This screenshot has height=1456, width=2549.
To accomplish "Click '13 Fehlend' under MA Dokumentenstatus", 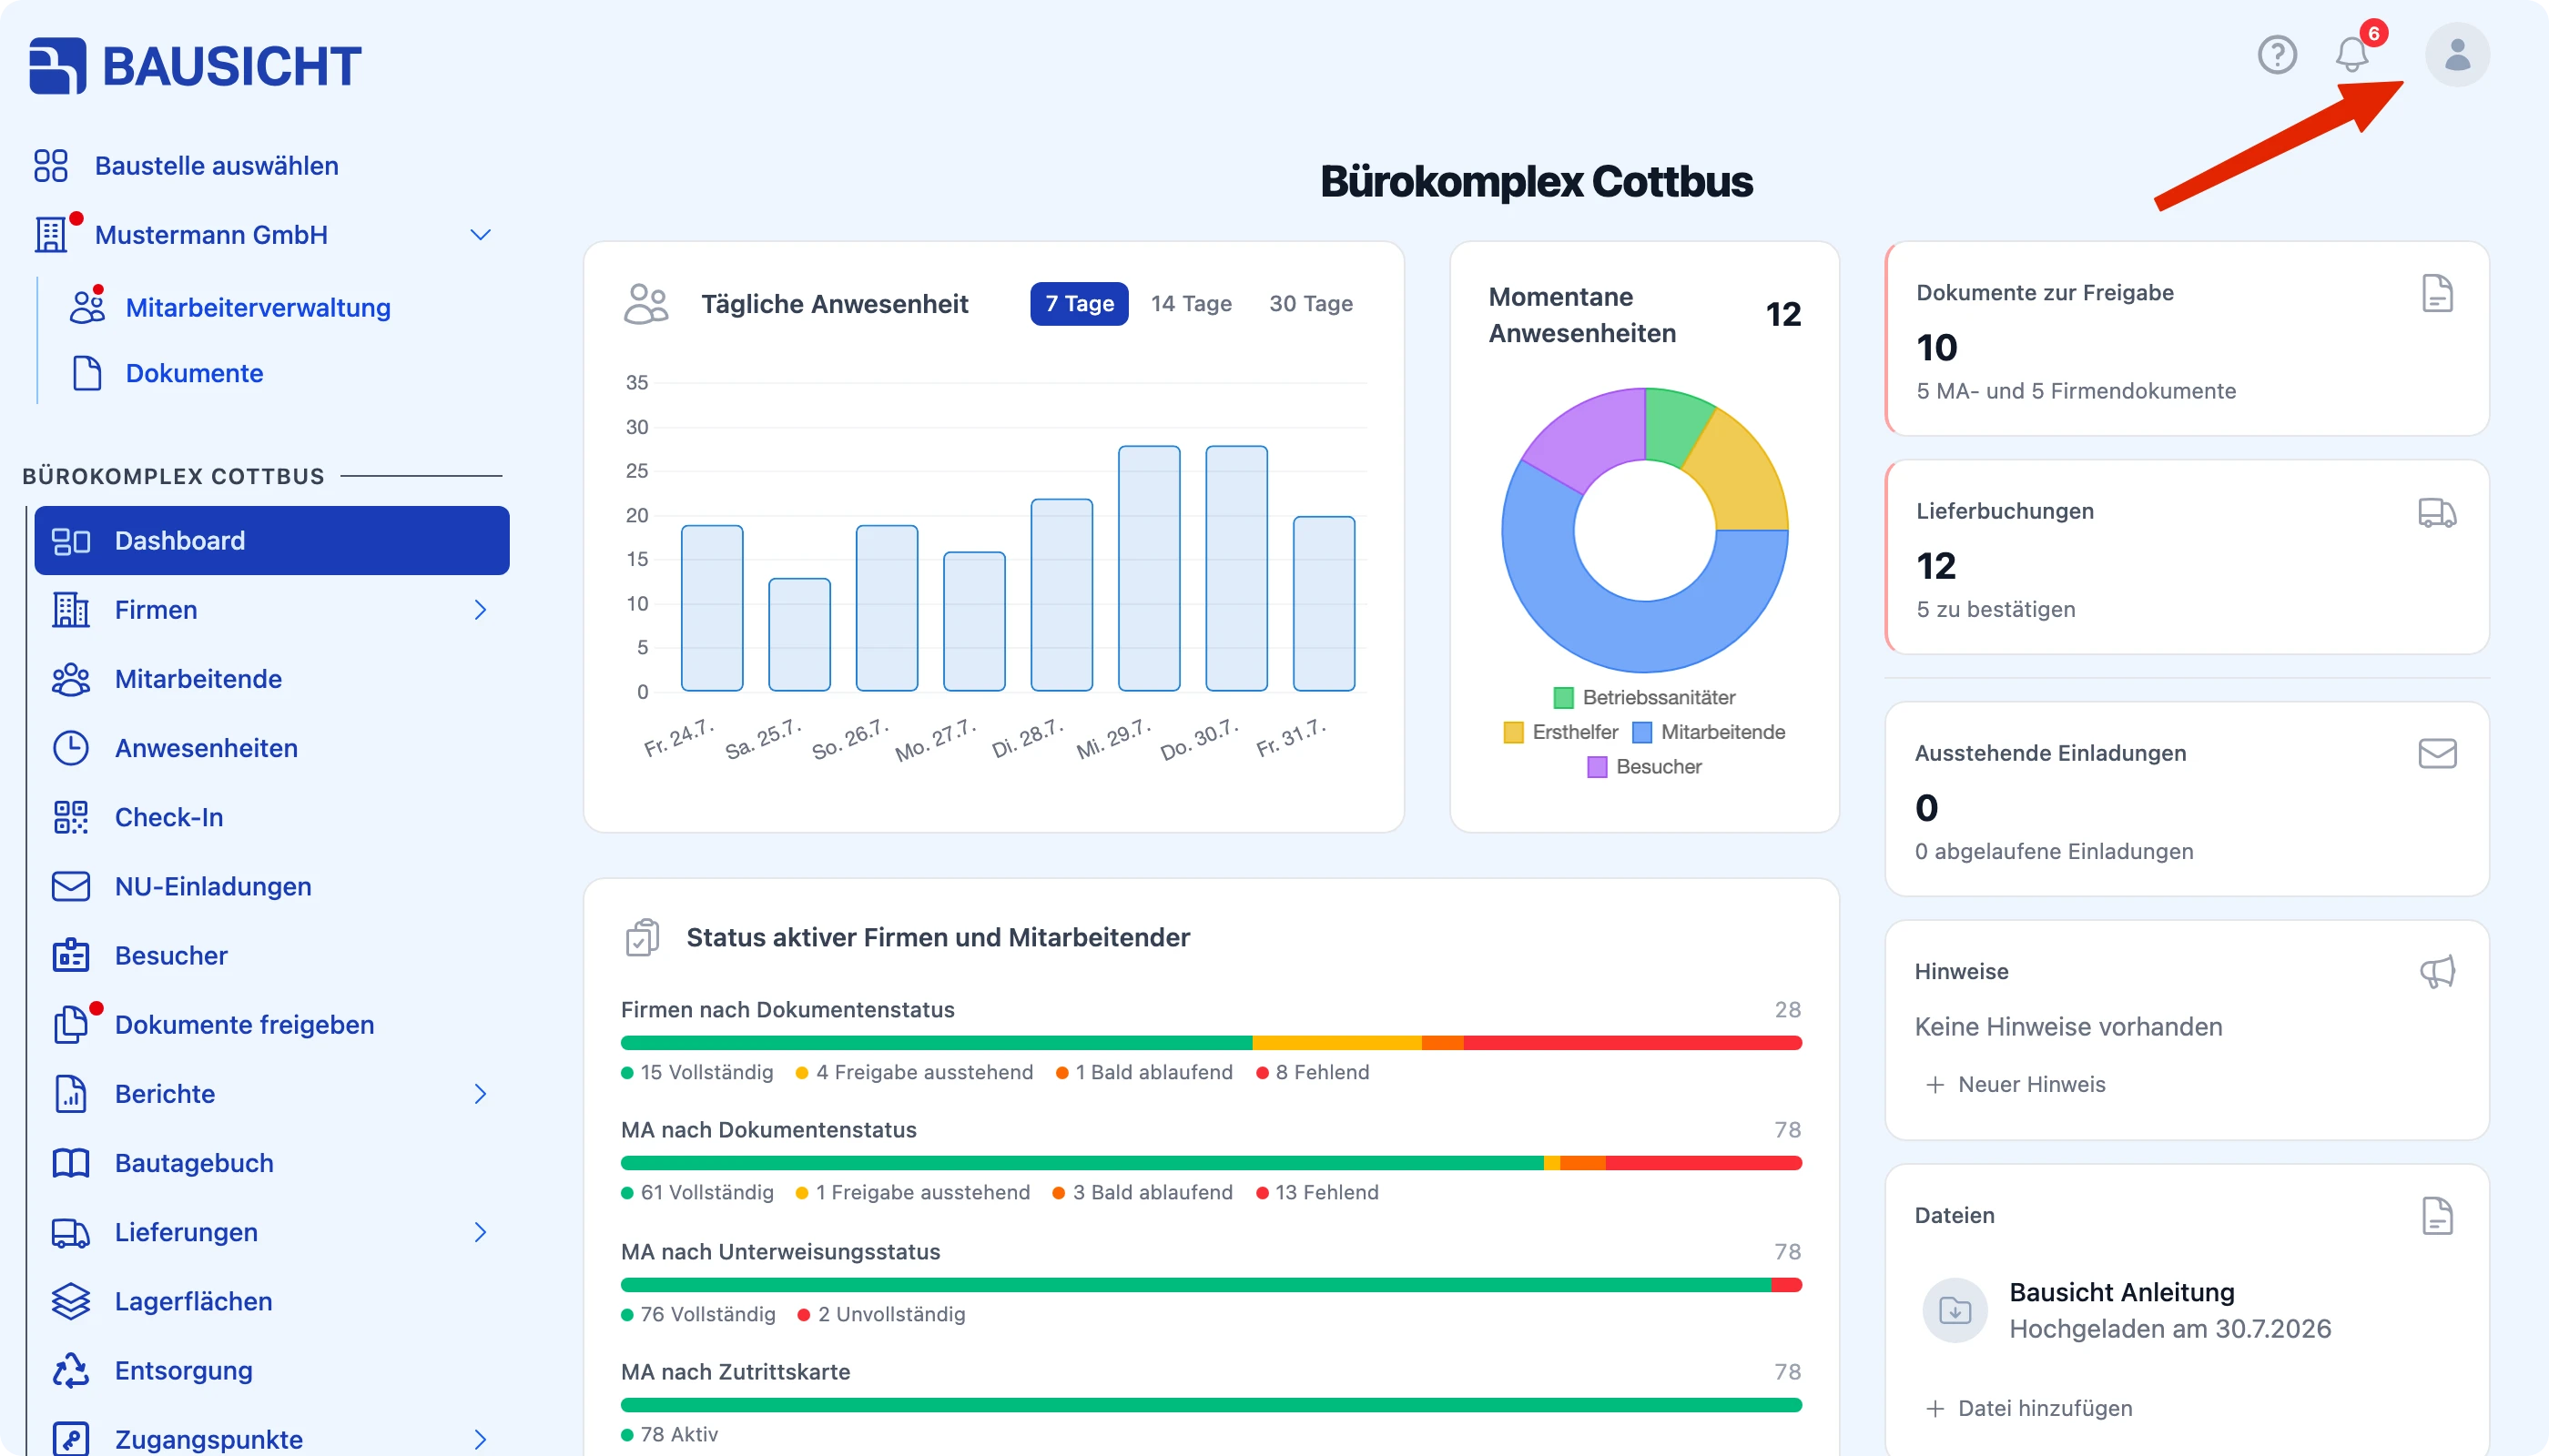I will 1316,1192.
